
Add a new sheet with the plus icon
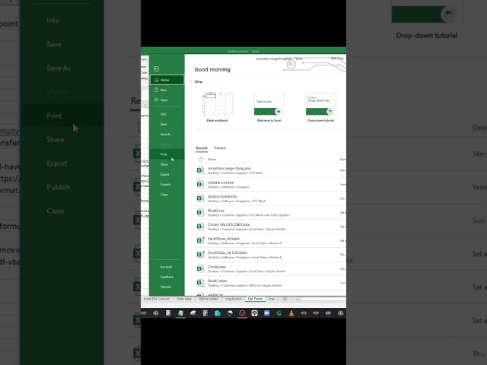(x=285, y=299)
